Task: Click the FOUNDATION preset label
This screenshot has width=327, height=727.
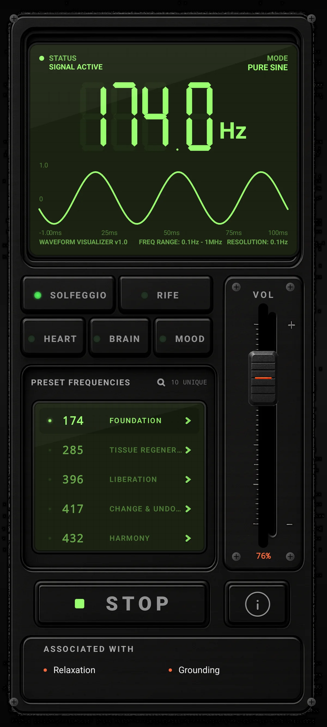Action: (x=135, y=420)
